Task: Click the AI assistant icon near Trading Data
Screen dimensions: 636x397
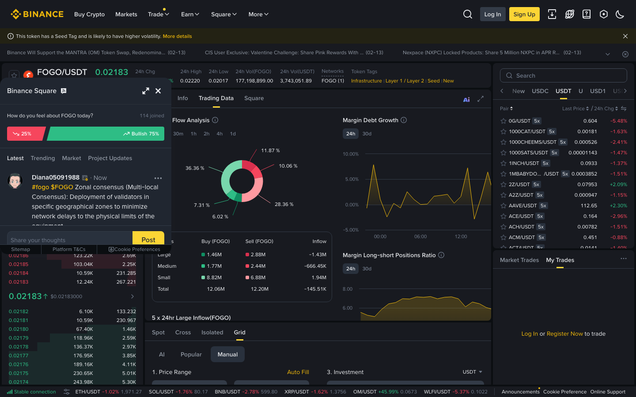Action: click(x=466, y=99)
